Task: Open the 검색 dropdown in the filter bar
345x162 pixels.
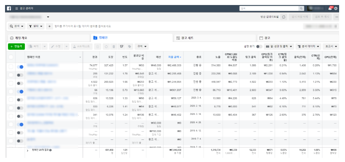Action: pos(17,26)
